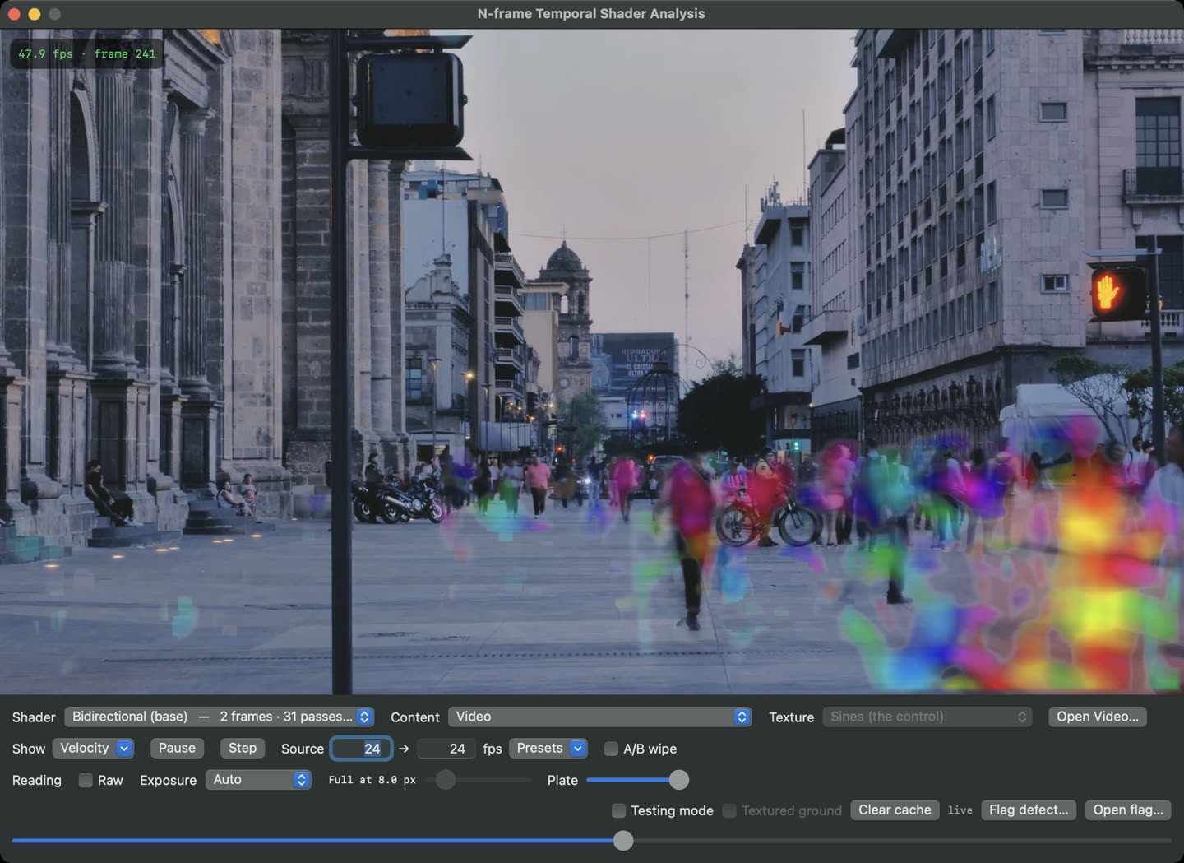Click the video preview of the street scene
1184x863 pixels.
pos(592,362)
